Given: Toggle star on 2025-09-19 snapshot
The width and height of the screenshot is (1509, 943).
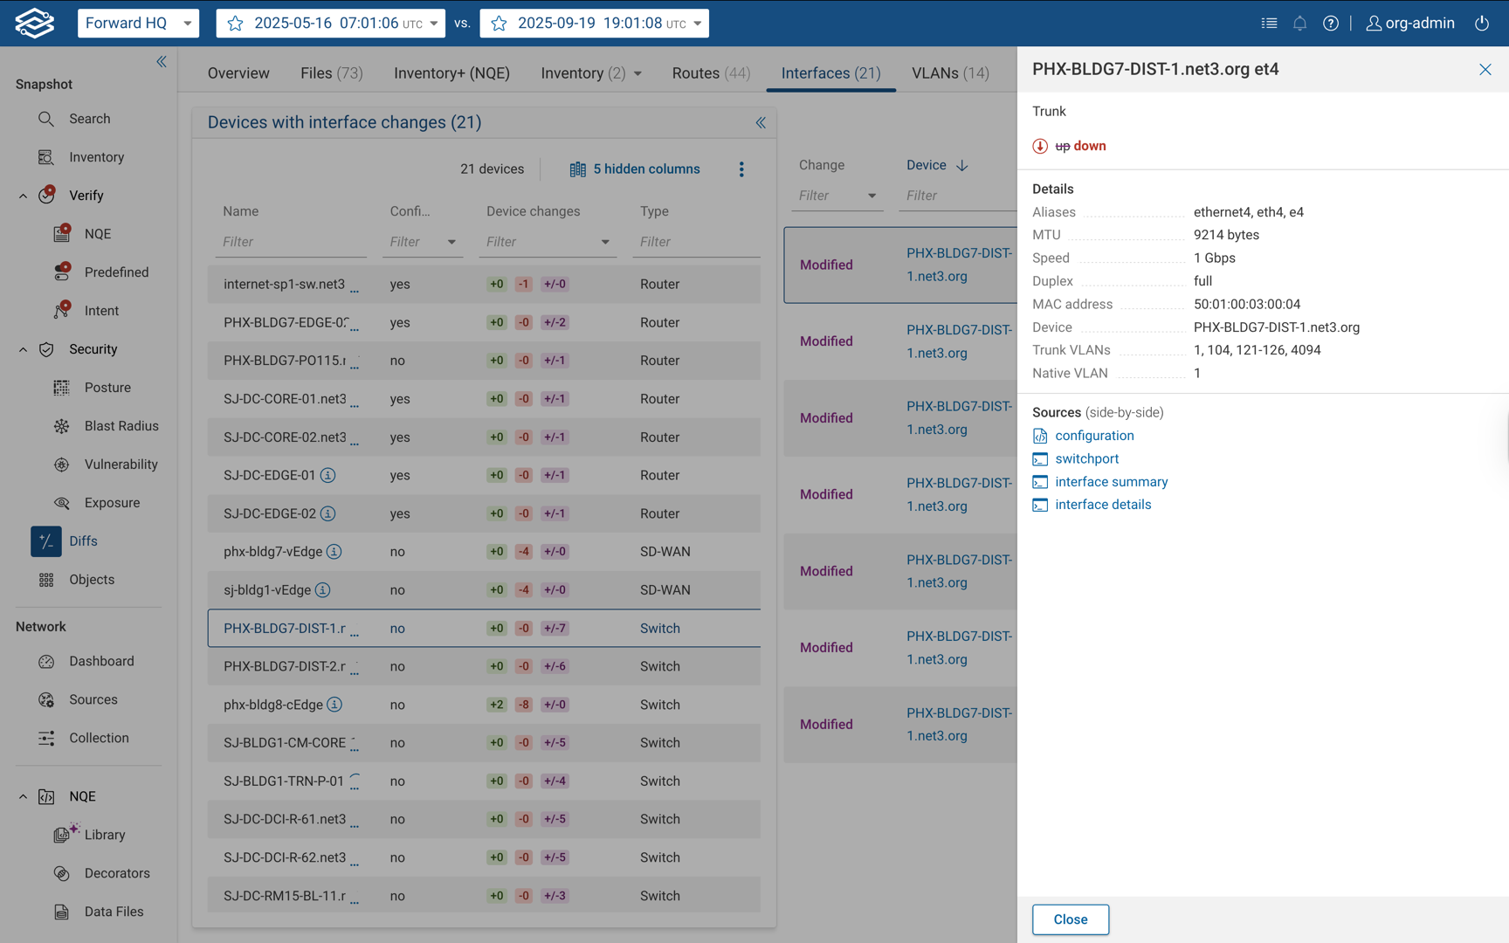Looking at the screenshot, I should pyautogui.click(x=500, y=24).
